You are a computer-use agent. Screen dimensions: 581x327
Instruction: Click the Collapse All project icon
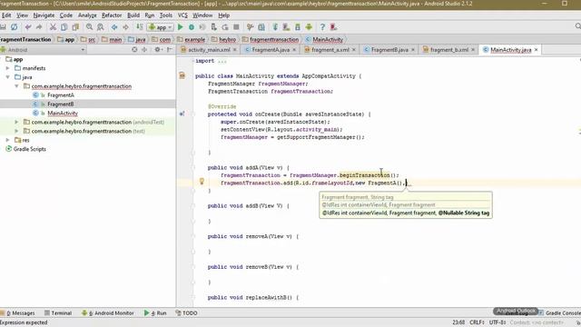coord(144,49)
